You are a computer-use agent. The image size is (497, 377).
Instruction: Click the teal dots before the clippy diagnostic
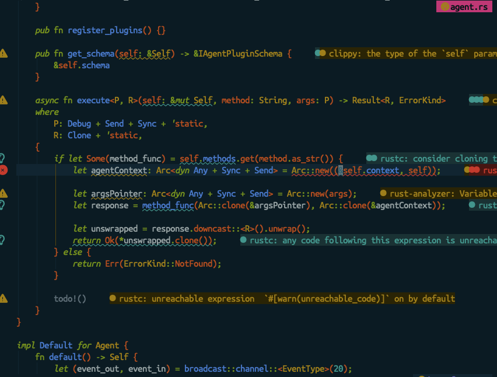pos(320,53)
